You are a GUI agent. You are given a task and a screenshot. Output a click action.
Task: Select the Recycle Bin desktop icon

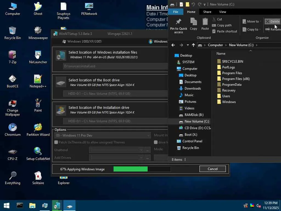(13, 33)
